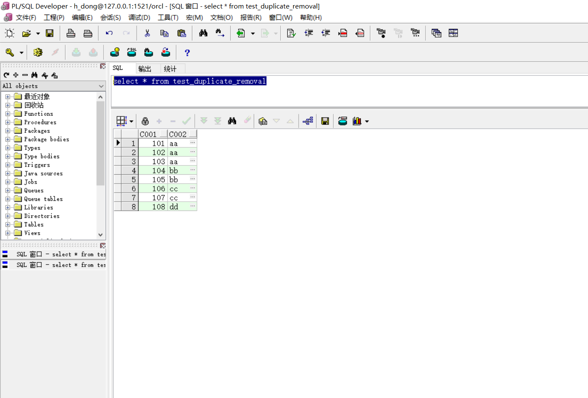The image size is (588, 398).
Task: Select the 回收站 folder in tree
Action: point(34,105)
